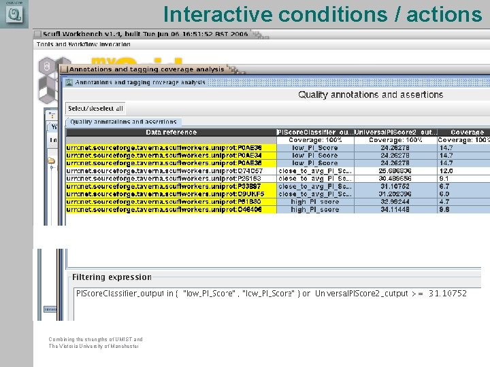Click the PIScoreClassifier output column header
This screenshot has height=367, width=490.
tap(315, 133)
